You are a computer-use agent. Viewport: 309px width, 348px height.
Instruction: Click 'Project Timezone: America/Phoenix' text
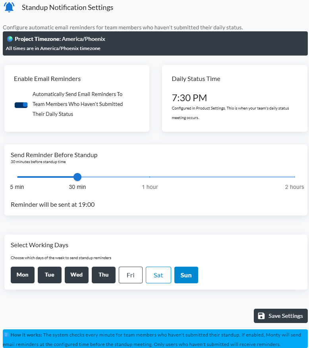(x=60, y=39)
